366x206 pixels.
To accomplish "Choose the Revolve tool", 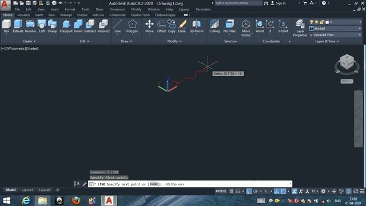I will (30, 26).
